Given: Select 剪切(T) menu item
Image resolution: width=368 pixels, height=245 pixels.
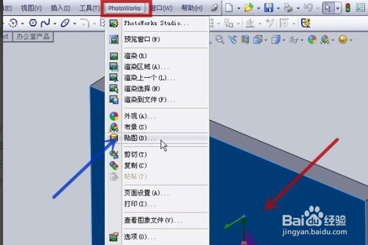Looking at the screenshot, I should coord(157,154).
